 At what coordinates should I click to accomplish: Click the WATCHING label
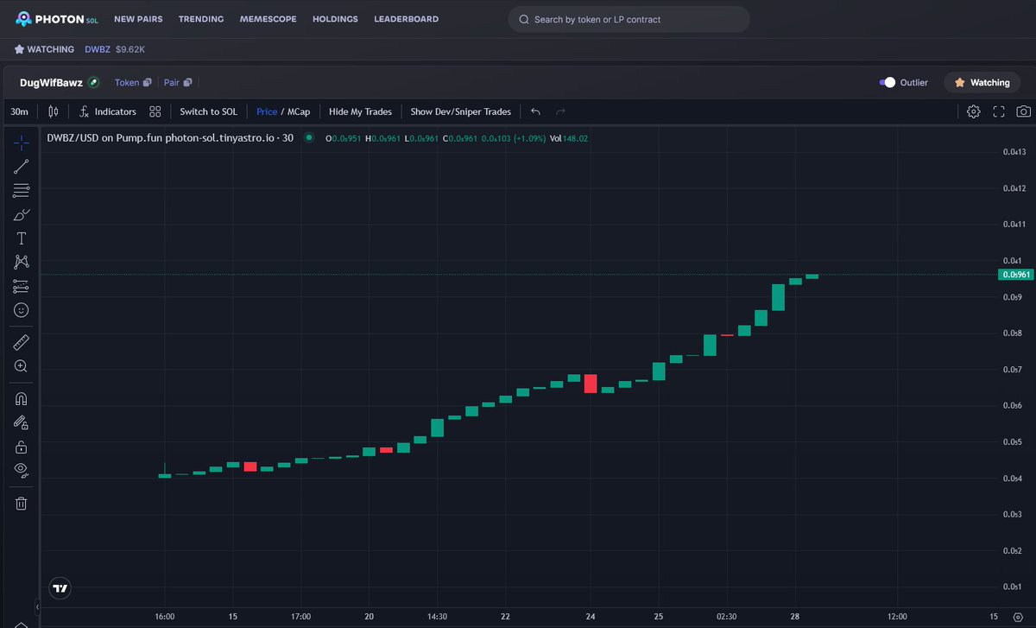[51, 49]
